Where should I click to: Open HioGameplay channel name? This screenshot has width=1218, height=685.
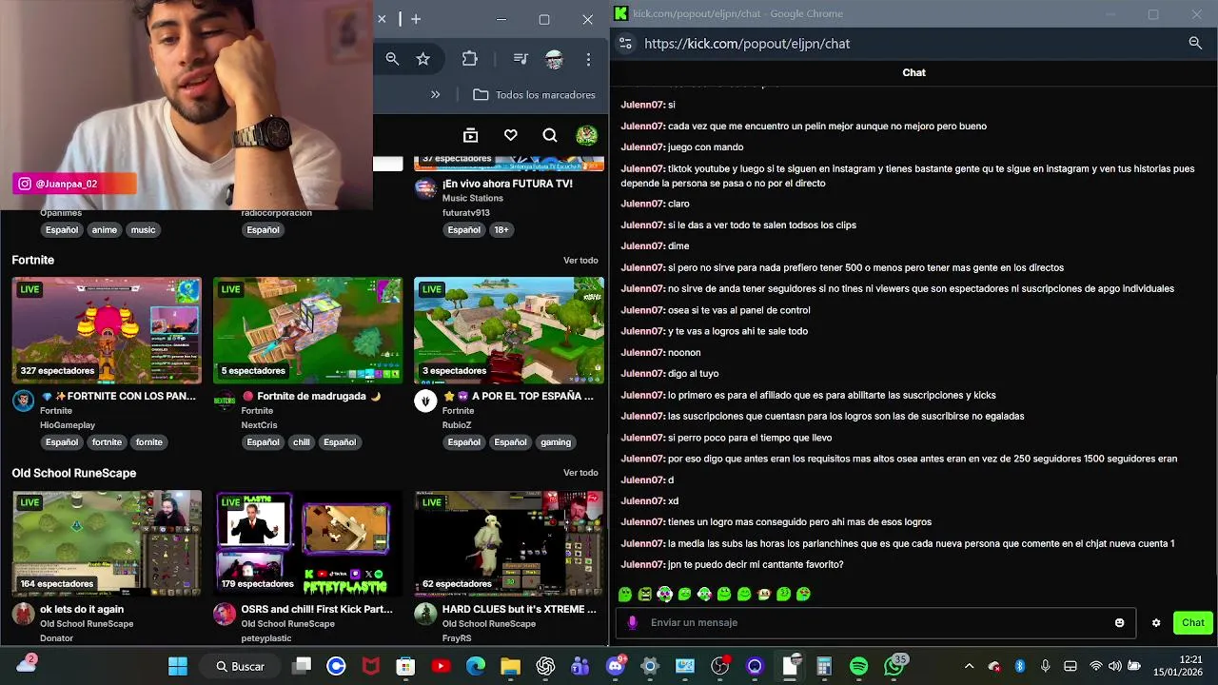point(68,425)
